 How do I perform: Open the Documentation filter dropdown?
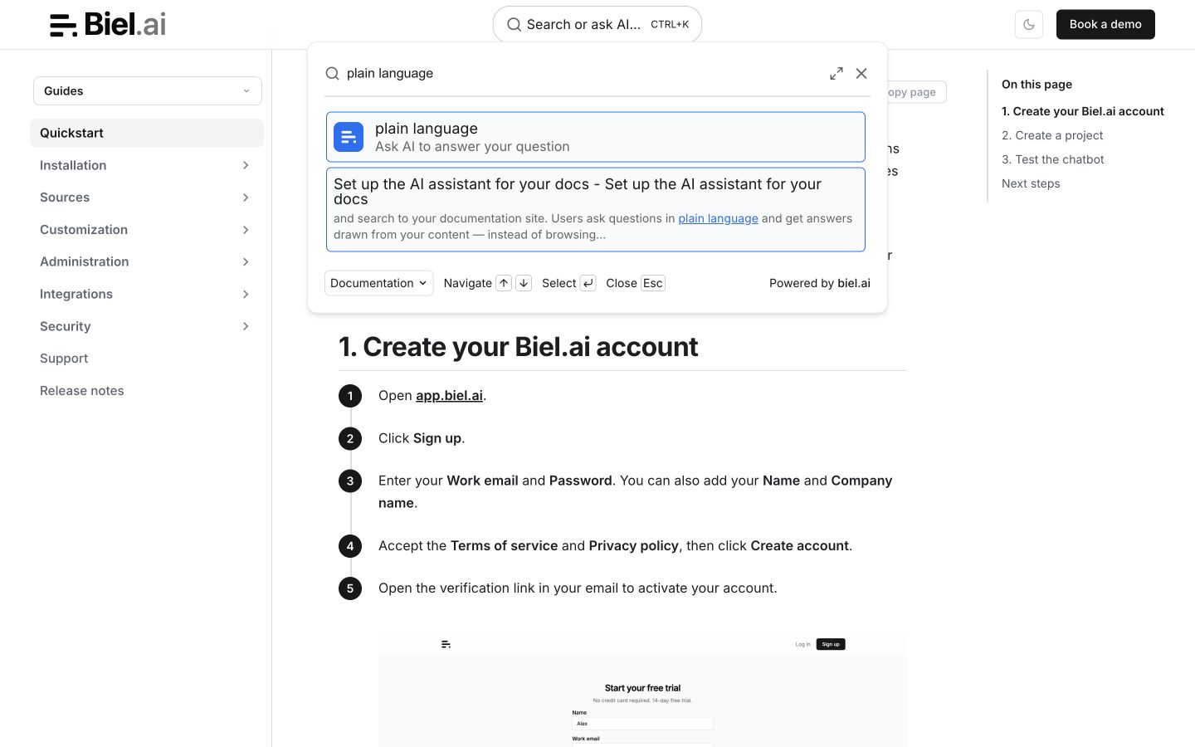(x=378, y=283)
